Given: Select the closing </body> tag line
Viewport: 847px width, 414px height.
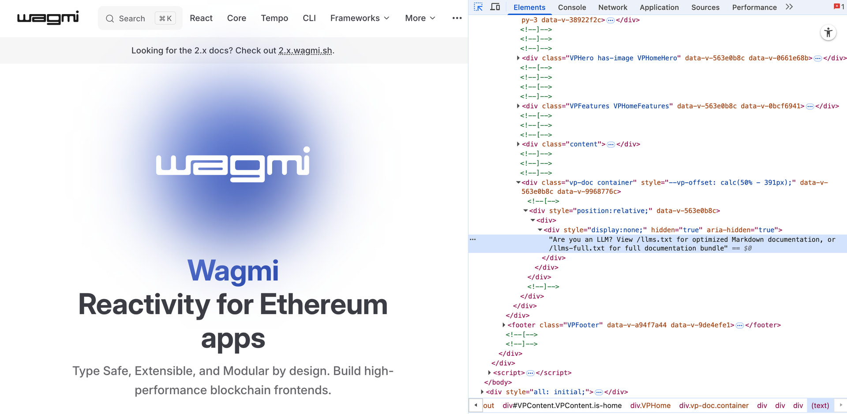Looking at the screenshot, I should 498,382.
